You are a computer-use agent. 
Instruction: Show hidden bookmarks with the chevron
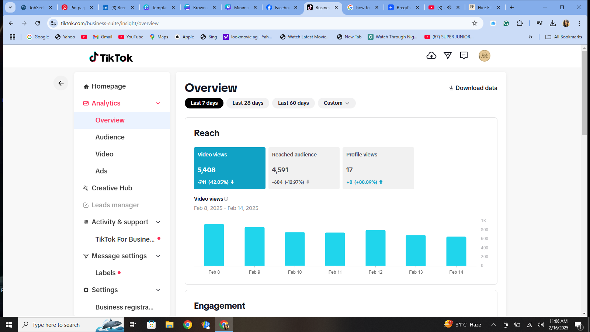[x=531, y=37]
